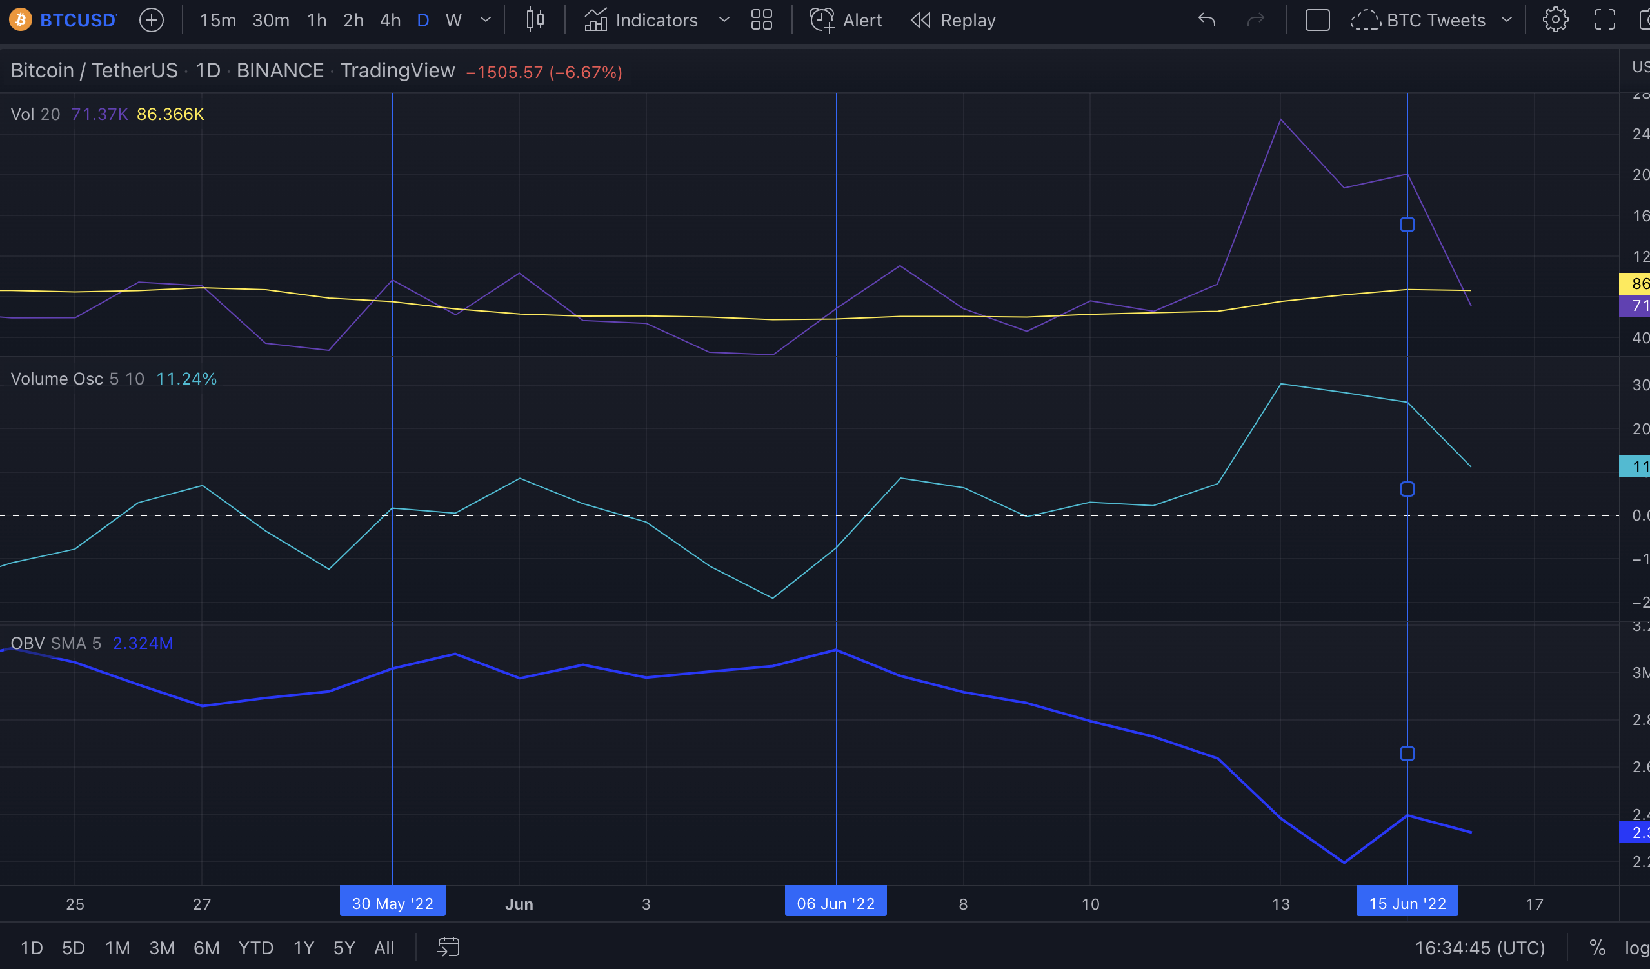Select the 1Y date range
The height and width of the screenshot is (969, 1650).
coord(304,948)
